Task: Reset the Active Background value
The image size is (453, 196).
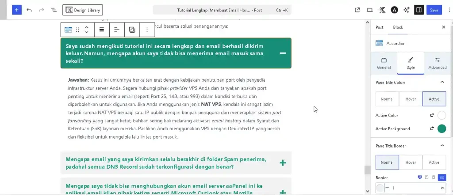Action: point(432,128)
